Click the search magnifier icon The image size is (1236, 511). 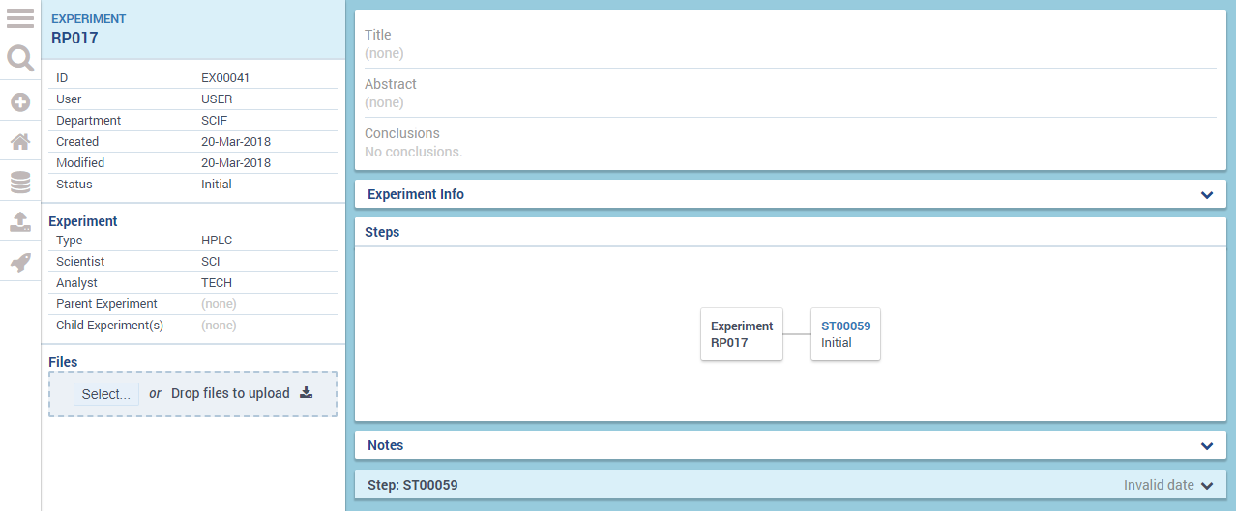[20, 59]
